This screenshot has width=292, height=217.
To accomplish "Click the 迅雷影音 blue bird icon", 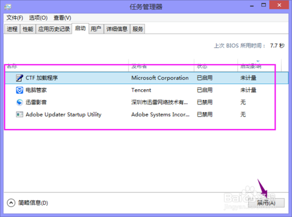I will point(19,102).
